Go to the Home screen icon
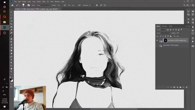Screen dimensions: 195x110 tap(12, 5)
